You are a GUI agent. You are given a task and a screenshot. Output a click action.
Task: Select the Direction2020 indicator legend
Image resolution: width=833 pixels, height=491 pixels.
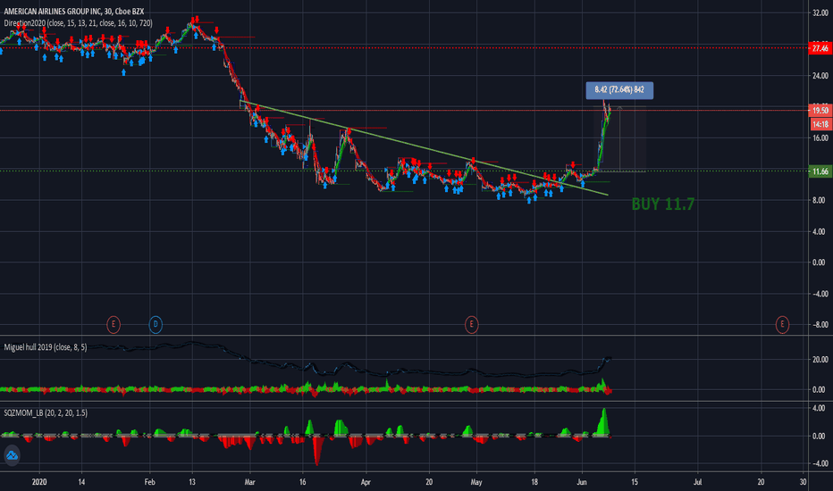tap(78, 23)
